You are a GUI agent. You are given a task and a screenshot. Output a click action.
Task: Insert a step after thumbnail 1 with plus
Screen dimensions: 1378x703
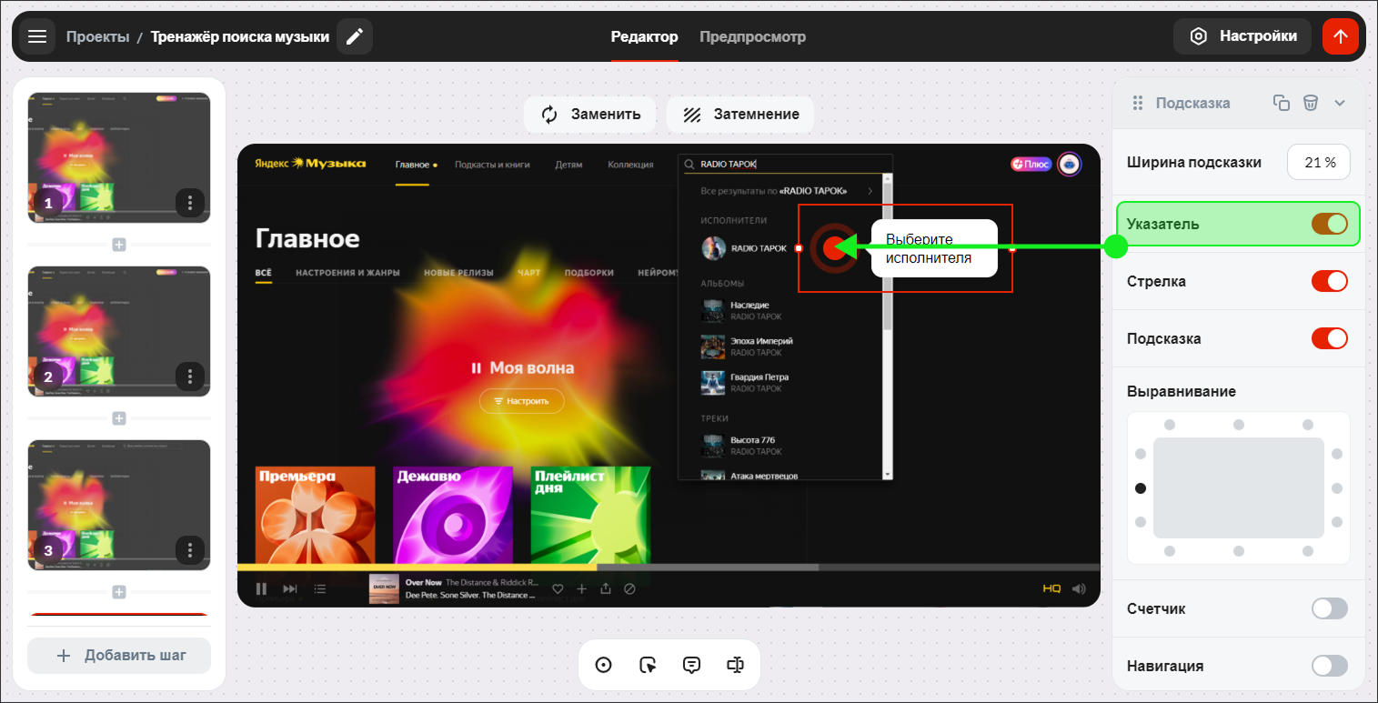click(118, 245)
